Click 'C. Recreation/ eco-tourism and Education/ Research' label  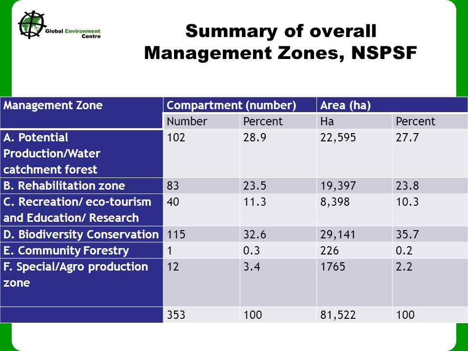point(77,210)
